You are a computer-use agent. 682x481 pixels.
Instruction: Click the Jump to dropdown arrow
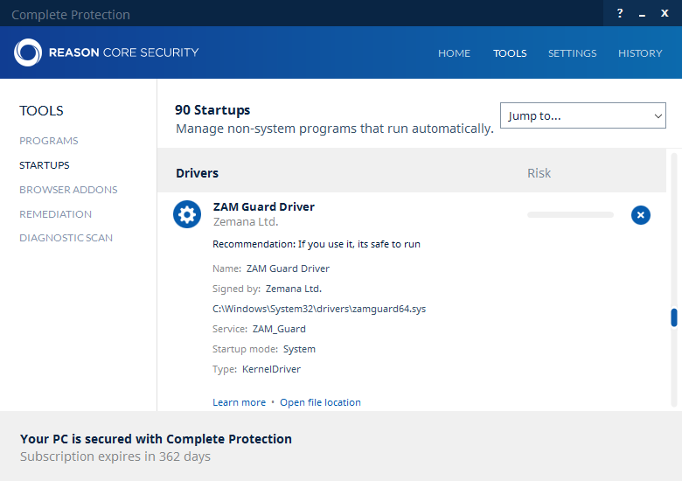point(658,115)
